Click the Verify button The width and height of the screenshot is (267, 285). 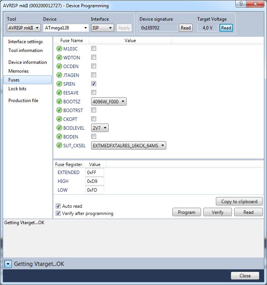pos(217,212)
